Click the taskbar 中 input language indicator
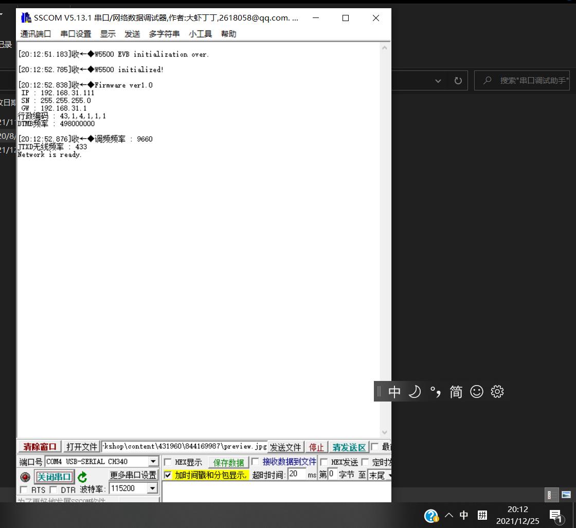Viewport: 576px width, 528px height. [x=463, y=515]
